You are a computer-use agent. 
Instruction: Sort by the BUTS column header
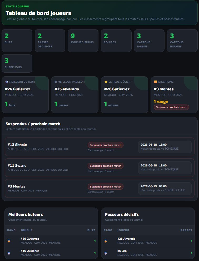tap(92, 230)
